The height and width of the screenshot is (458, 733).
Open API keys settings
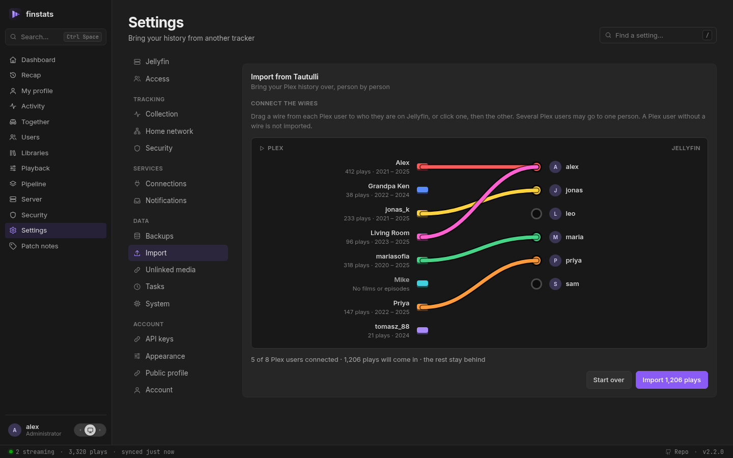[178, 339]
